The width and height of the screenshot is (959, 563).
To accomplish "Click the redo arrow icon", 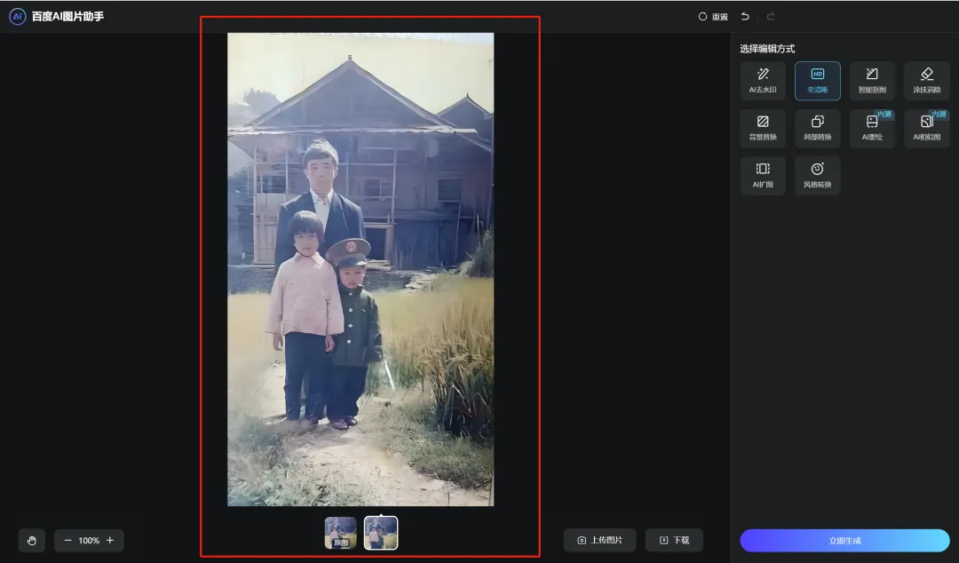I will pos(770,16).
